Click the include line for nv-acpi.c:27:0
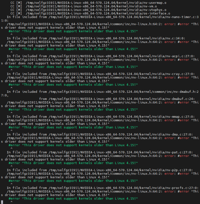Viewport: 200px width, 204px height. click(101, 56)
